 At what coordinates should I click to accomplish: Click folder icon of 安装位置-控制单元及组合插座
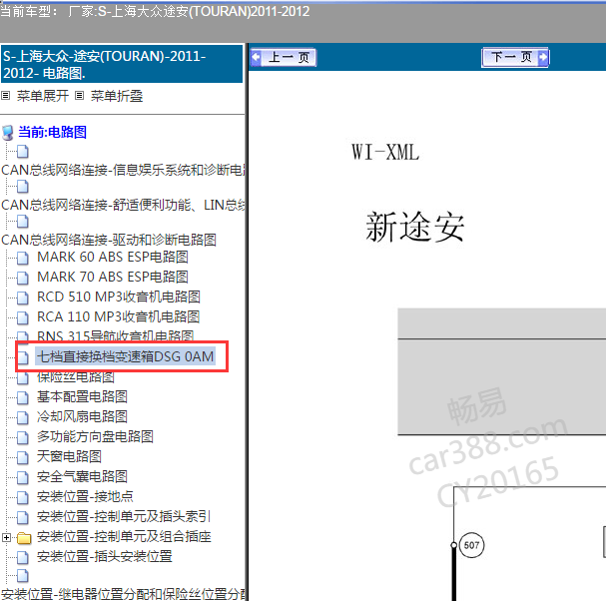[24, 538]
